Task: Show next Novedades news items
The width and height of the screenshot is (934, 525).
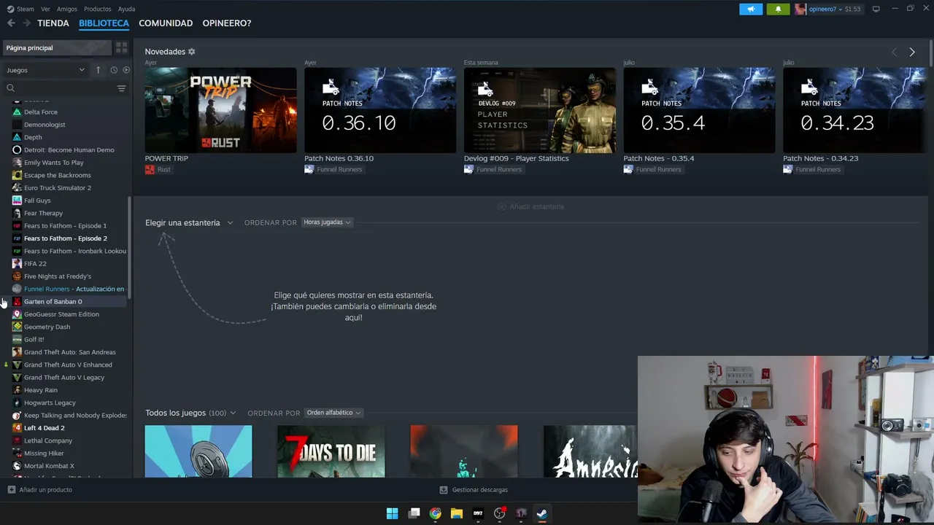Action: pyautogui.click(x=912, y=52)
